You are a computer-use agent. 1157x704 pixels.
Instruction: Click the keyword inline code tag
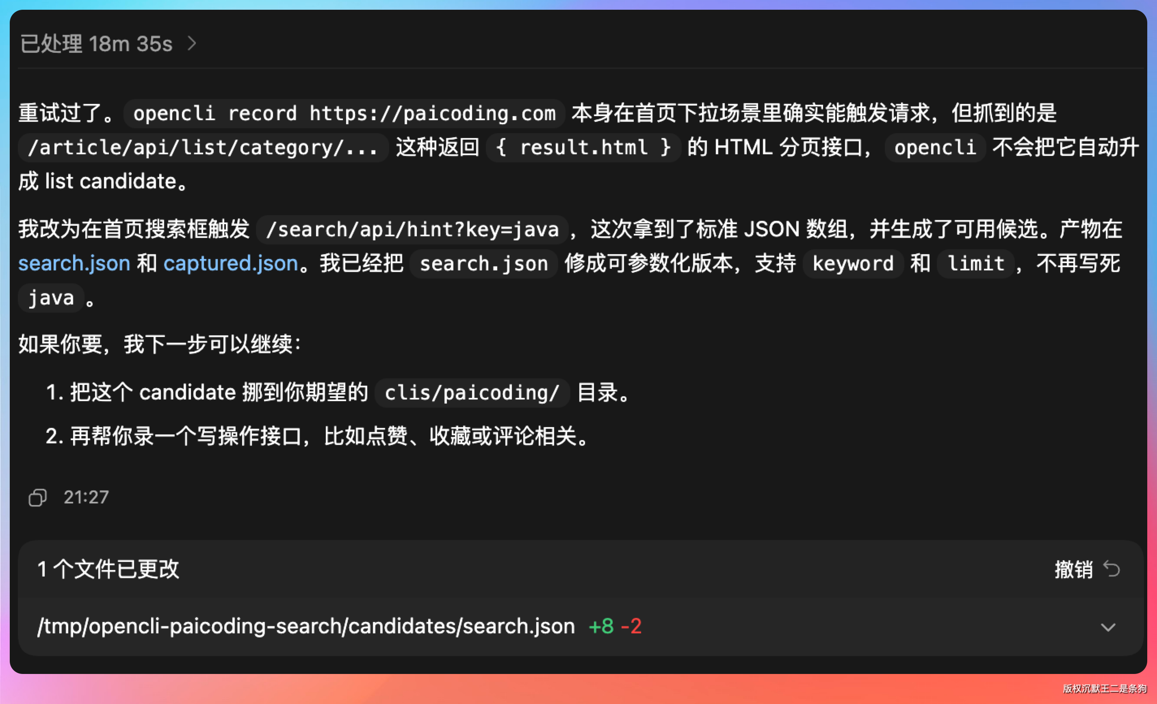853,264
